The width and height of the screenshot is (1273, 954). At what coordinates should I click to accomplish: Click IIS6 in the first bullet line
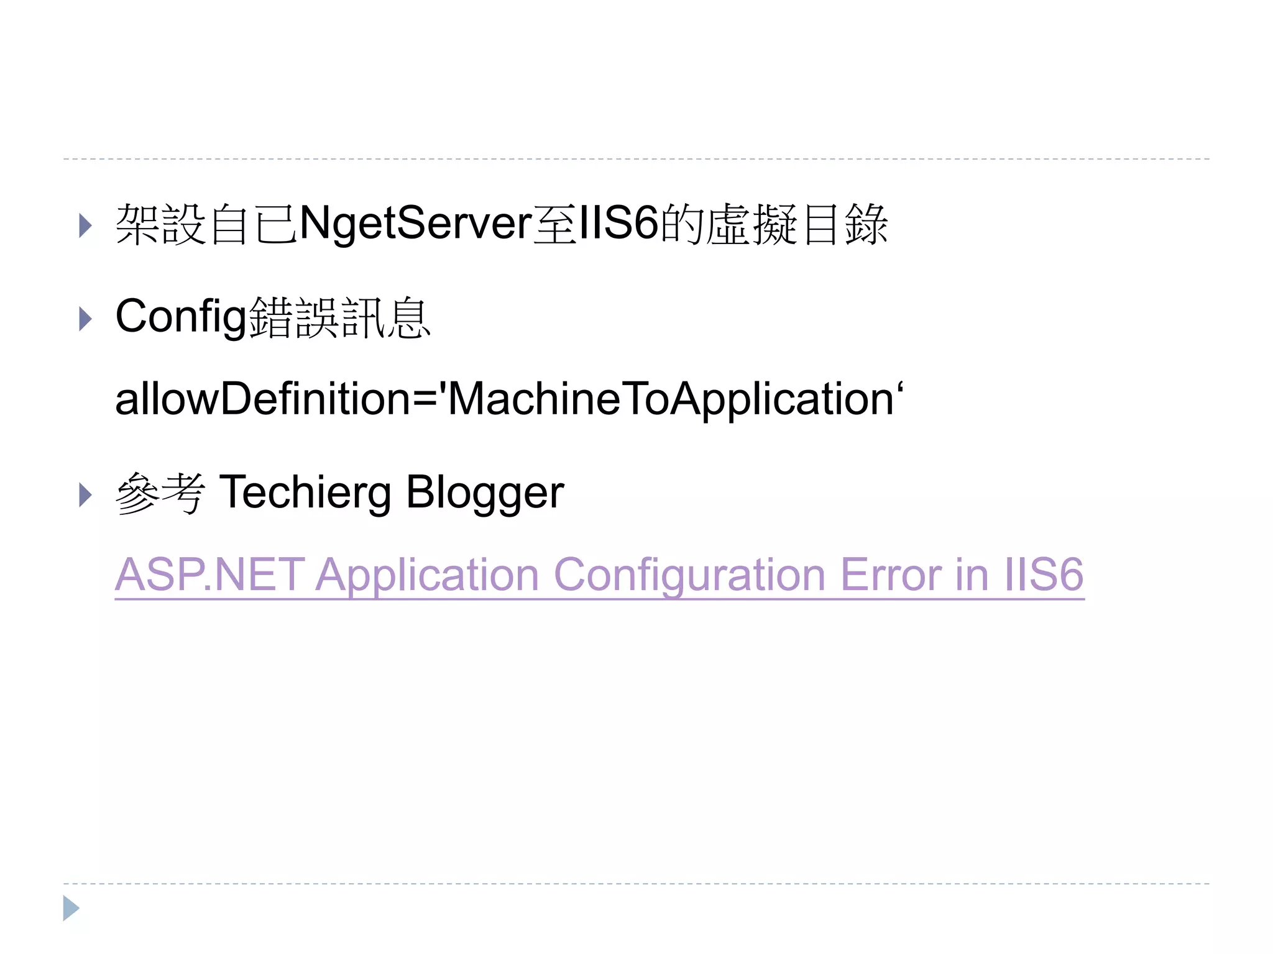coord(618,224)
